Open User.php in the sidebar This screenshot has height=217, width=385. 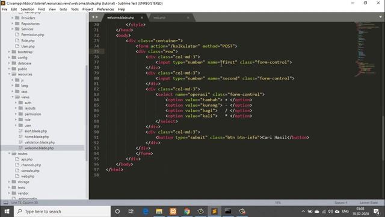point(28,46)
